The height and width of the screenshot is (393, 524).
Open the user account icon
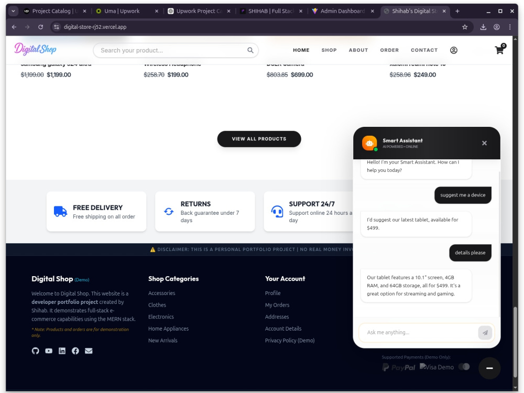[x=453, y=50]
